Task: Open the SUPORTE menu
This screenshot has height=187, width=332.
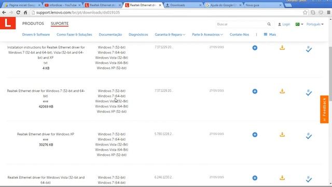Action: tap(60, 23)
